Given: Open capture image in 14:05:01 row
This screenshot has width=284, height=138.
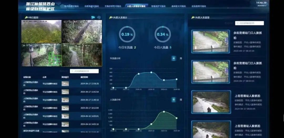Looking at the screenshot, I should (65, 116).
